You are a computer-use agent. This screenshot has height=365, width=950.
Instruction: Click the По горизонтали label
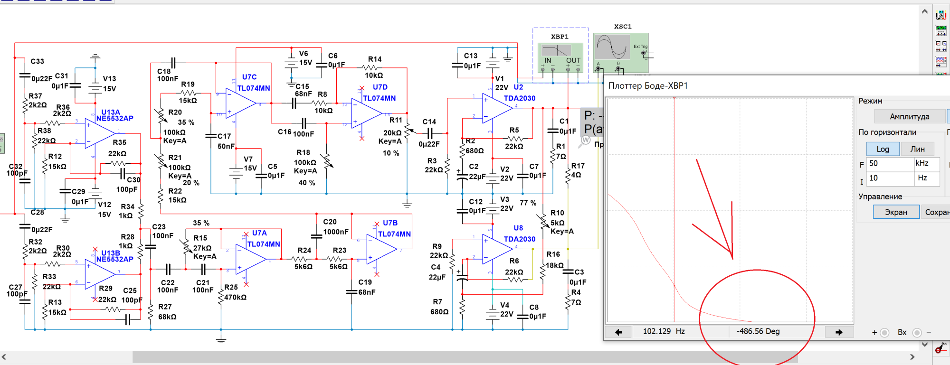tap(887, 132)
